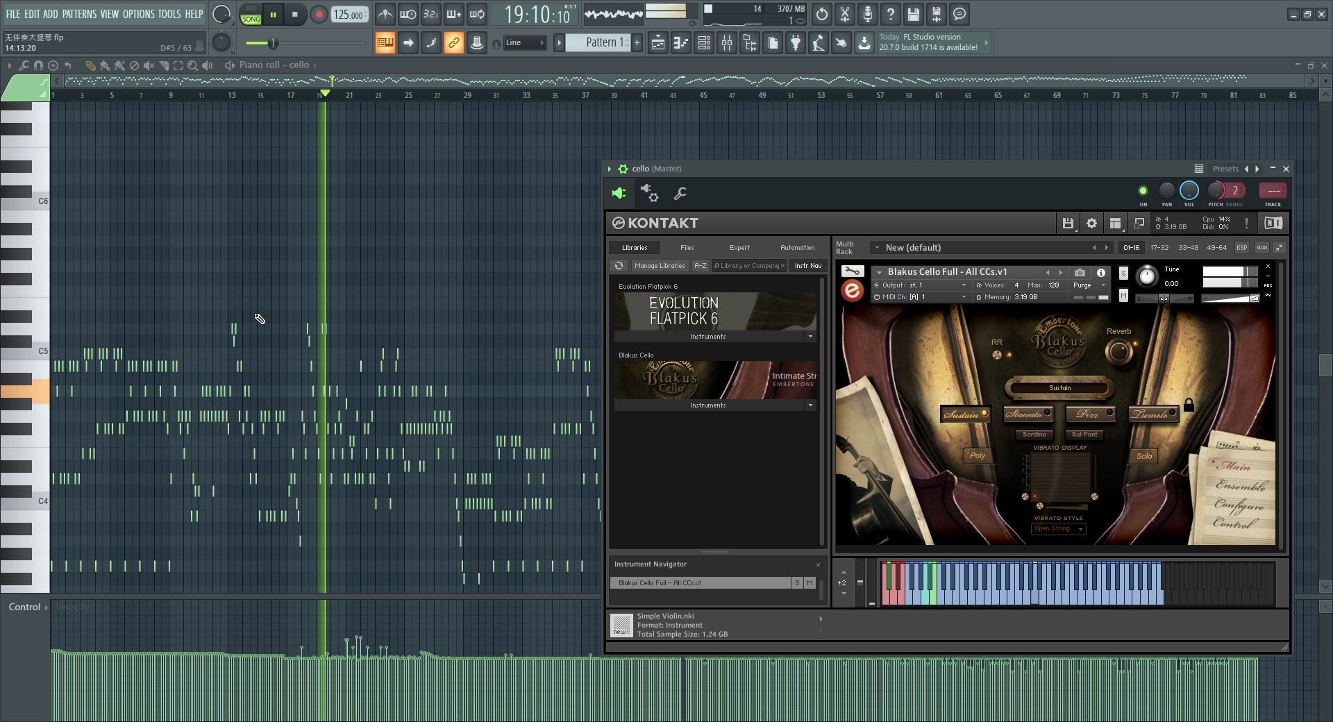
Task: Select the Tremolo articulation
Action: 1154,414
